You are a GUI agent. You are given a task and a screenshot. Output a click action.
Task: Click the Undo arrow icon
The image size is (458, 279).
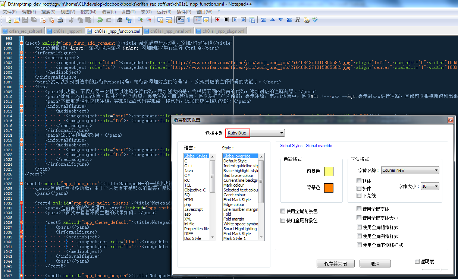click(x=100, y=20)
